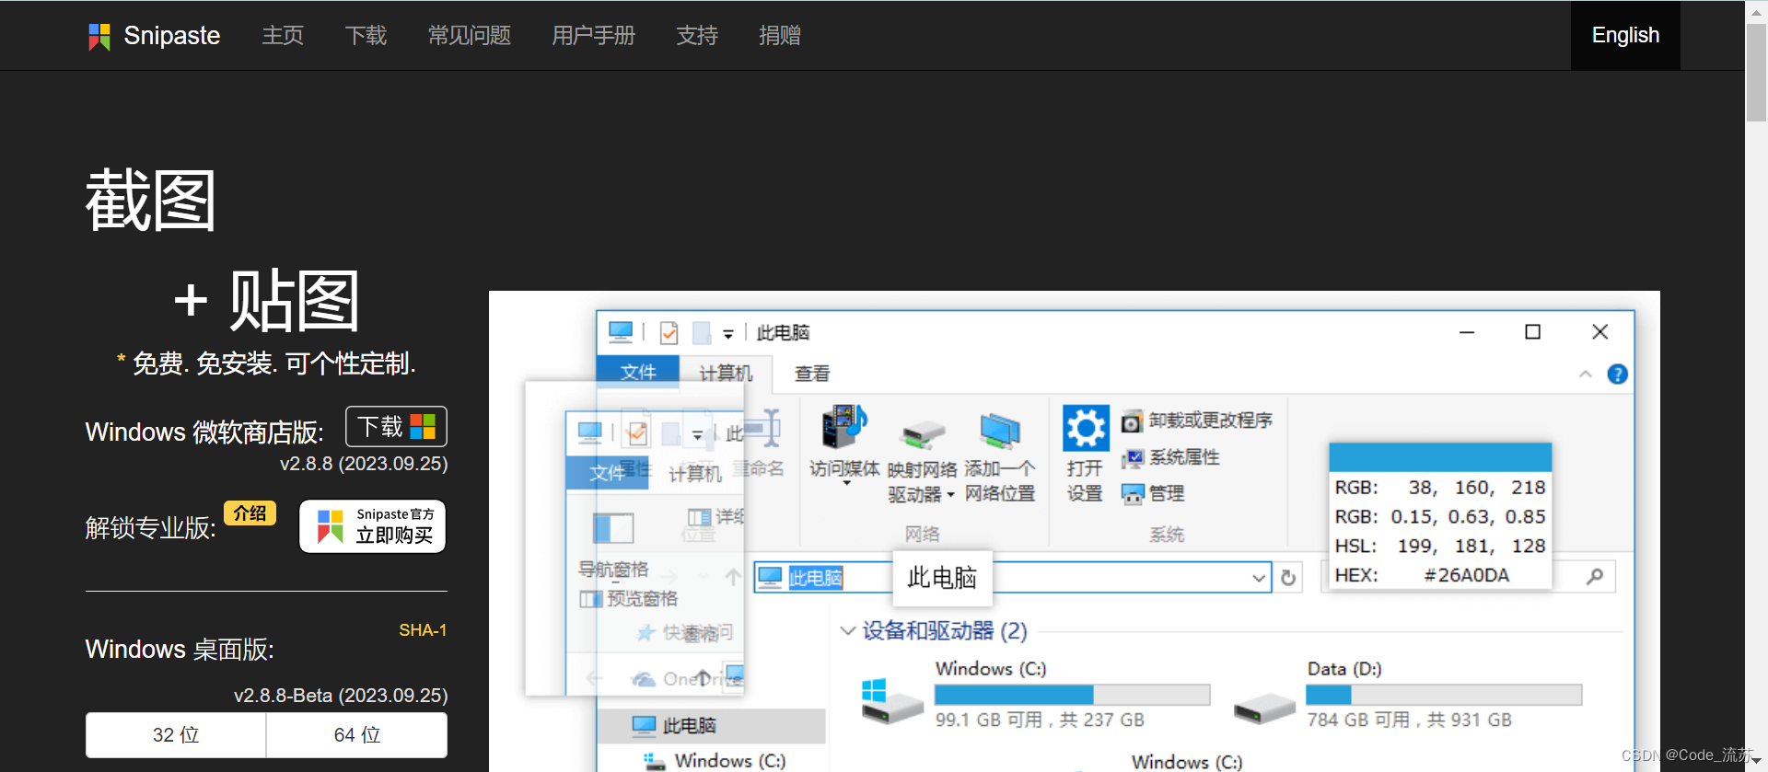Click the Data (D:) usage bar
The width and height of the screenshot is (1768, 772).
[1444, 695]
